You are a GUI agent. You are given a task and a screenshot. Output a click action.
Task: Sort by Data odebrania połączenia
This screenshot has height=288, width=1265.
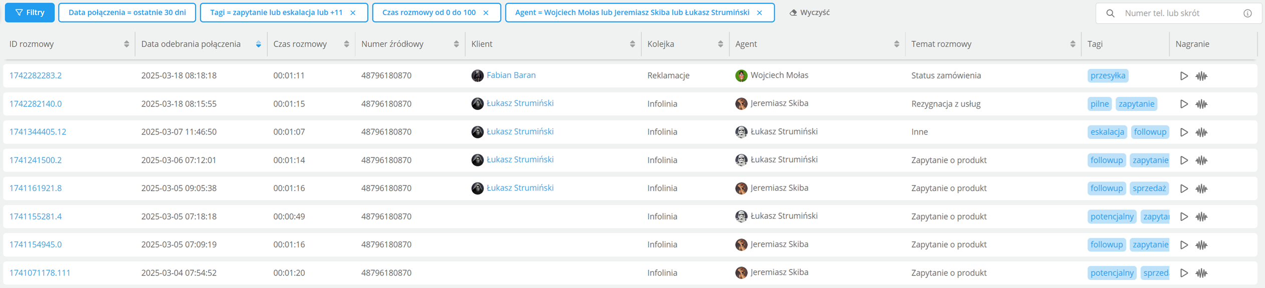258,44
